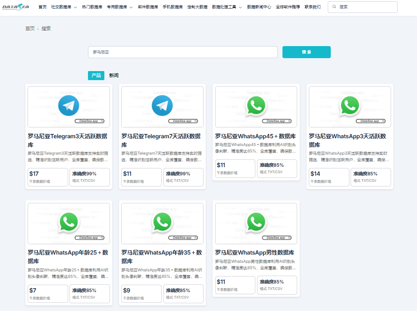Open 手机数据库 in the navigation bar

point(172,7)
